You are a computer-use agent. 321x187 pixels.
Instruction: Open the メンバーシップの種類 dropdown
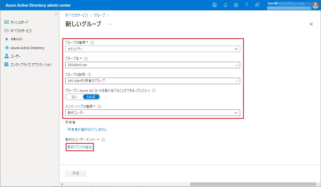tap(152, 113)
